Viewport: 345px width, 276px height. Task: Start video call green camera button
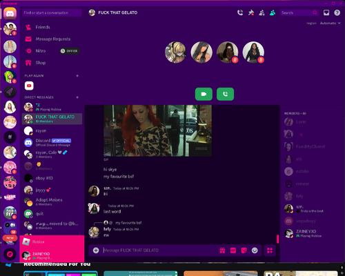(204, 94)
